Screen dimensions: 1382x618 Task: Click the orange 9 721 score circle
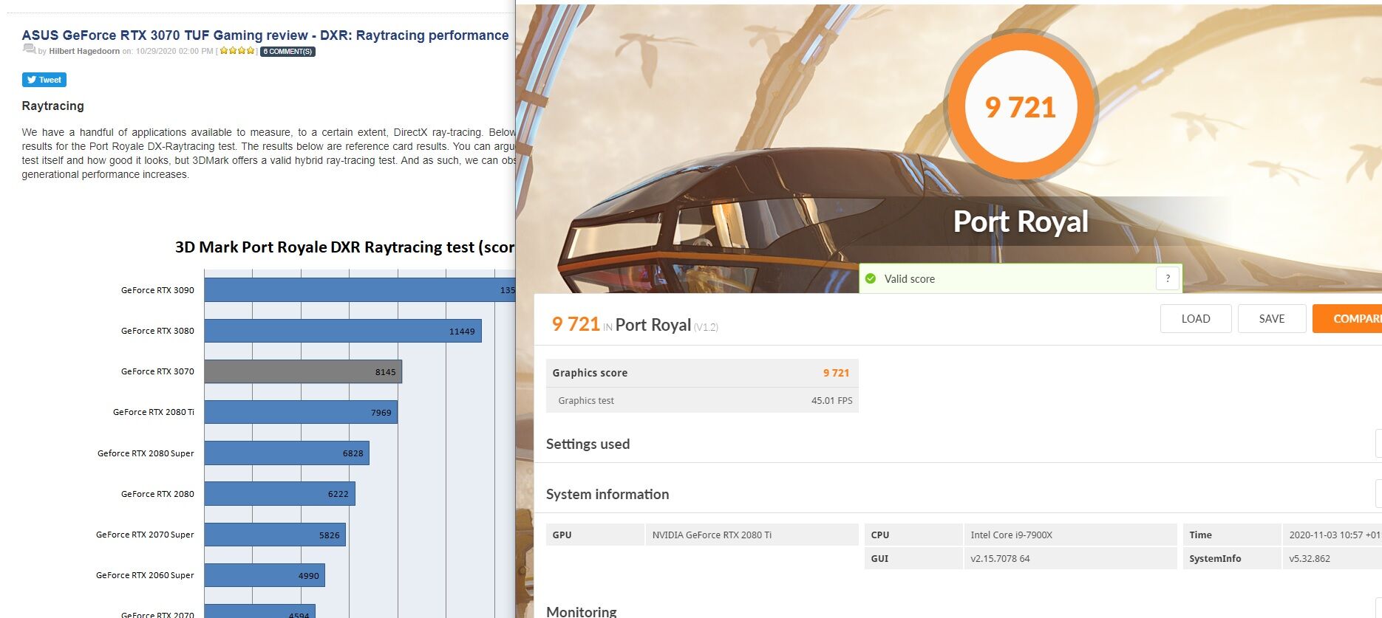1021,107
